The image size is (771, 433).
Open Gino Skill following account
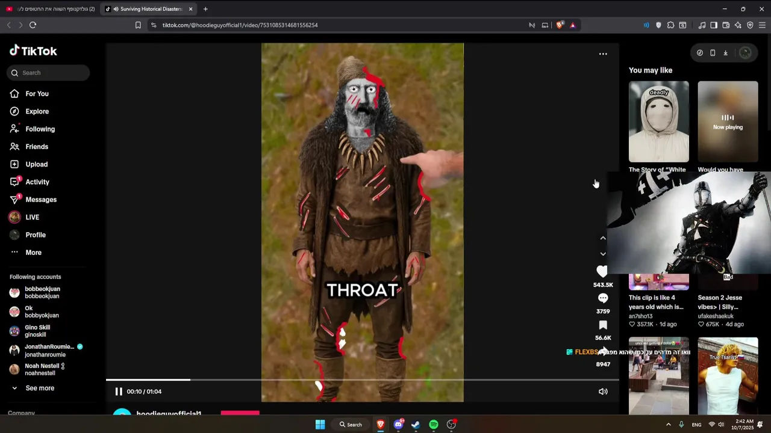[37, 331]
